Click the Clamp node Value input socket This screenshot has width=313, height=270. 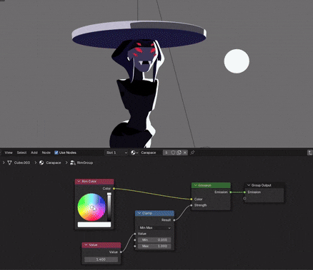(135, 234)
